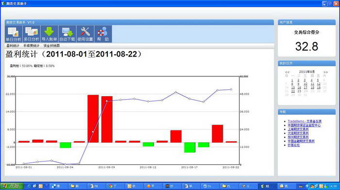Open the 上海期货交易所 link

[298, 129]
